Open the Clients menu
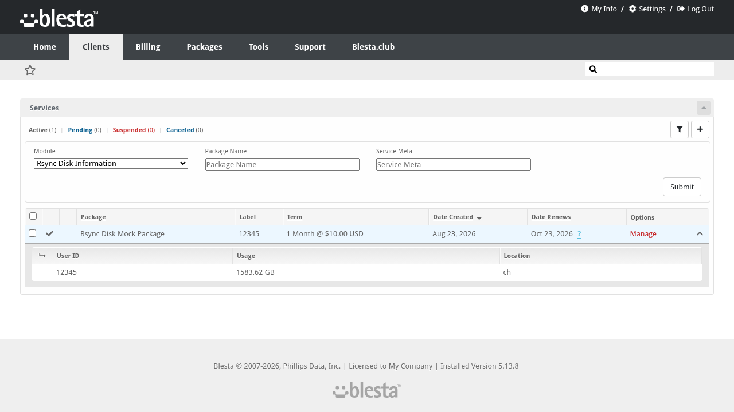734x412 pixels. 96,47
